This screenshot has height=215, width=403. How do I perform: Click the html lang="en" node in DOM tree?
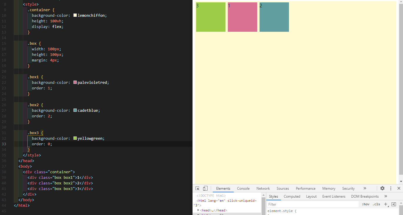tap(225, 203)
